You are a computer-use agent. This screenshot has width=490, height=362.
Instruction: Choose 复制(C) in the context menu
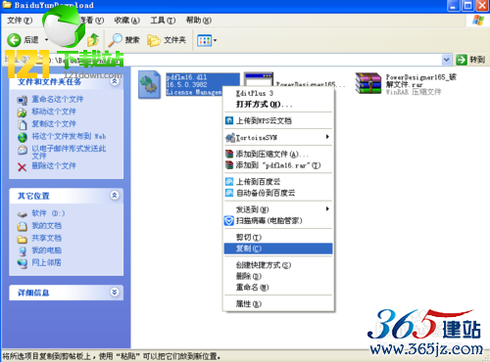tap(278, 249)
